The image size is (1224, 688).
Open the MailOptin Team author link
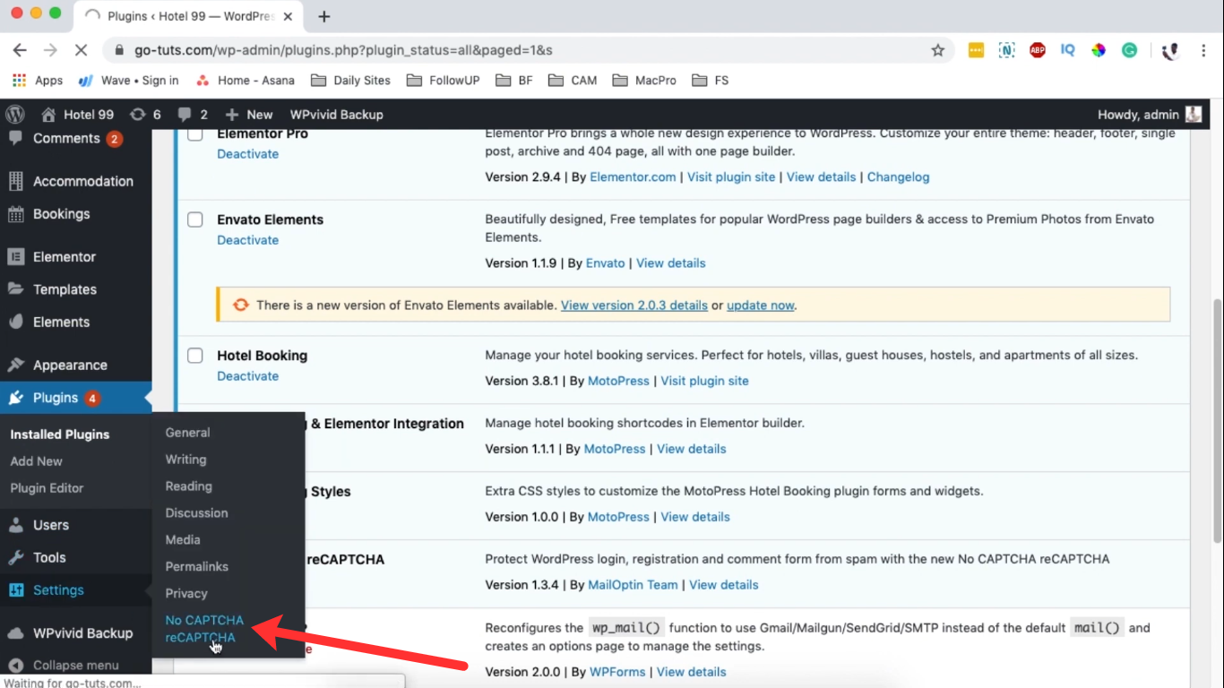pyautogui.click(x=633, y=585)
